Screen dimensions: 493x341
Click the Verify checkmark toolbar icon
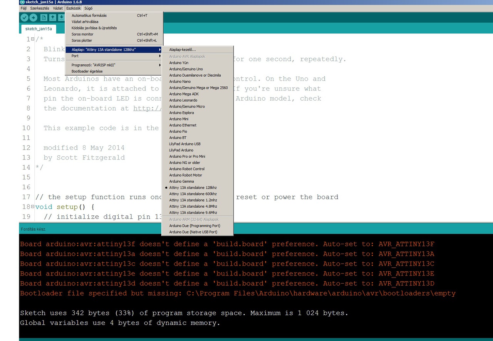24,17
